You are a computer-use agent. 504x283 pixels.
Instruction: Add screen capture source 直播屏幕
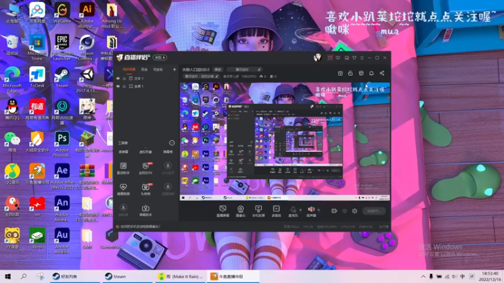pyautogui.click(x=223, y=211)
